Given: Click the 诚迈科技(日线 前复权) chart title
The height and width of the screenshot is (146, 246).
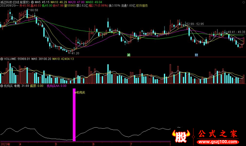Looking at the screenshot, I should click(15, 2).
